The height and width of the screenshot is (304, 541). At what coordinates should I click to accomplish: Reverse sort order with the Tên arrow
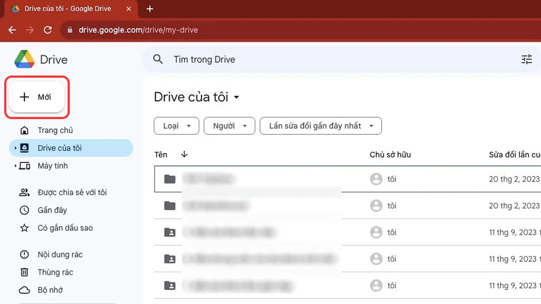(x=184, y=154)
